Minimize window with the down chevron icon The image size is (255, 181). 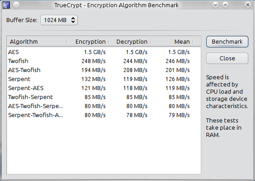215,5
